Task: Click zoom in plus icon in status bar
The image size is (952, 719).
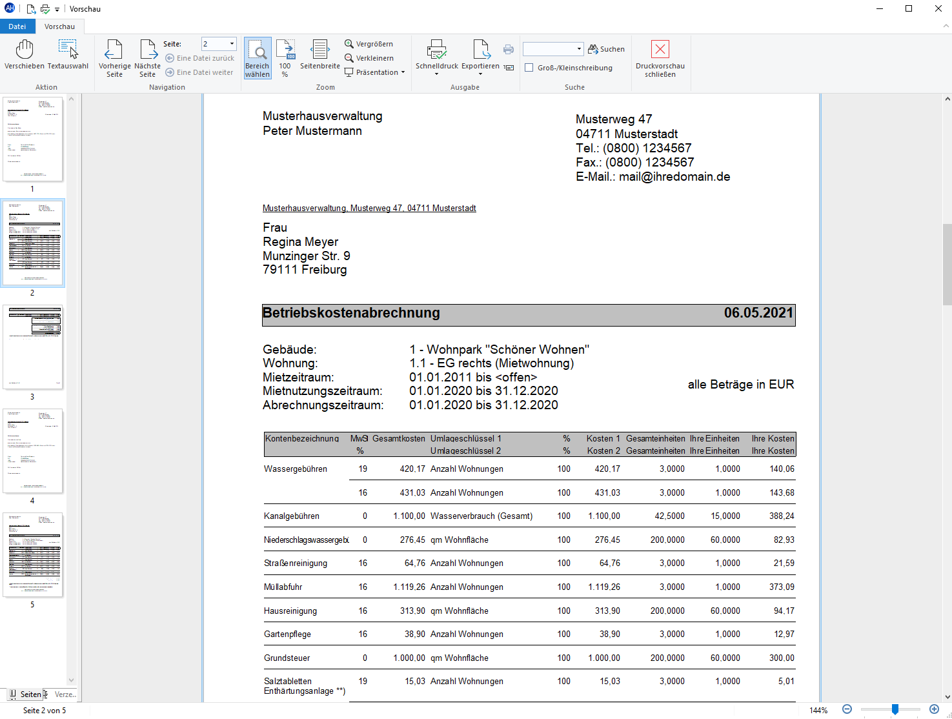Action: point(934,709)
